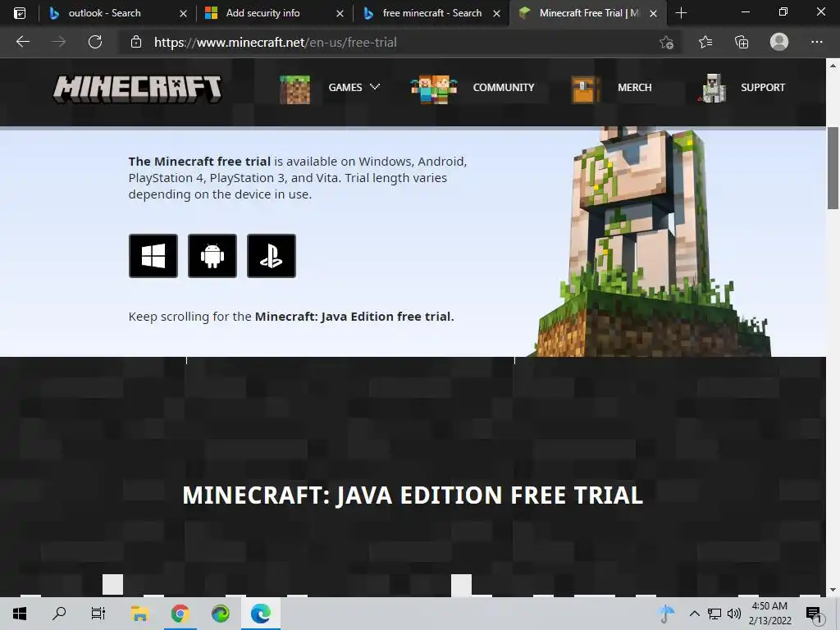
Task: Open Windows Start menu
Action: 20,614
